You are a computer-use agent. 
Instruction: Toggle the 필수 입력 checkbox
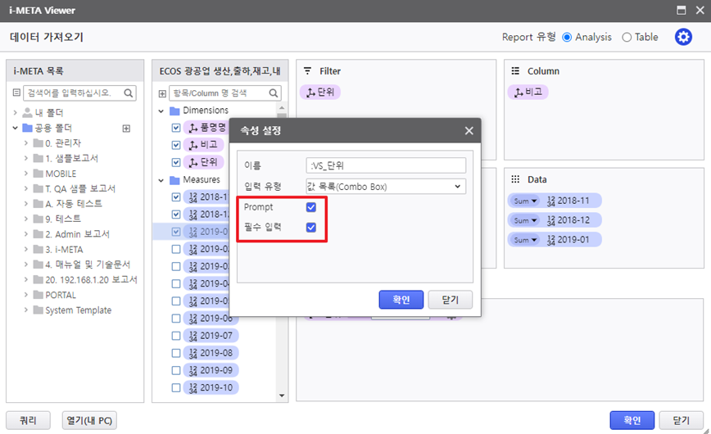311,227
